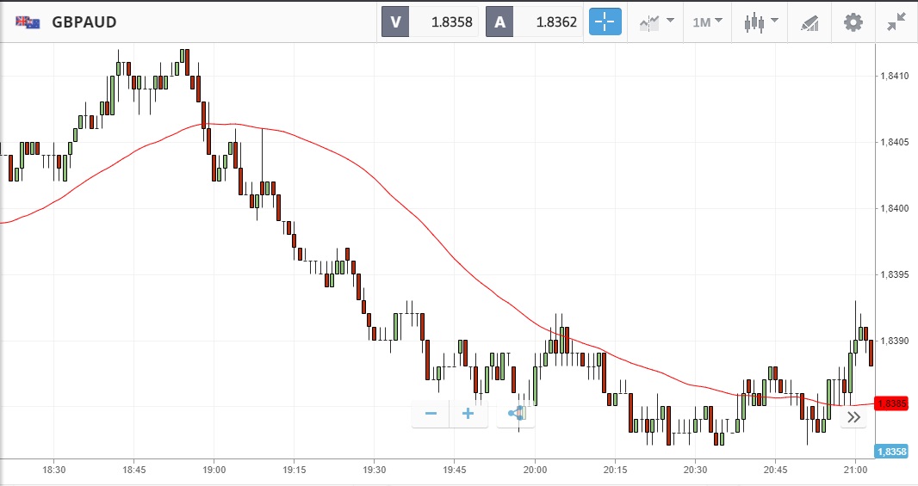
Task: Open the indicators dropdown
Action: [655, 22]
